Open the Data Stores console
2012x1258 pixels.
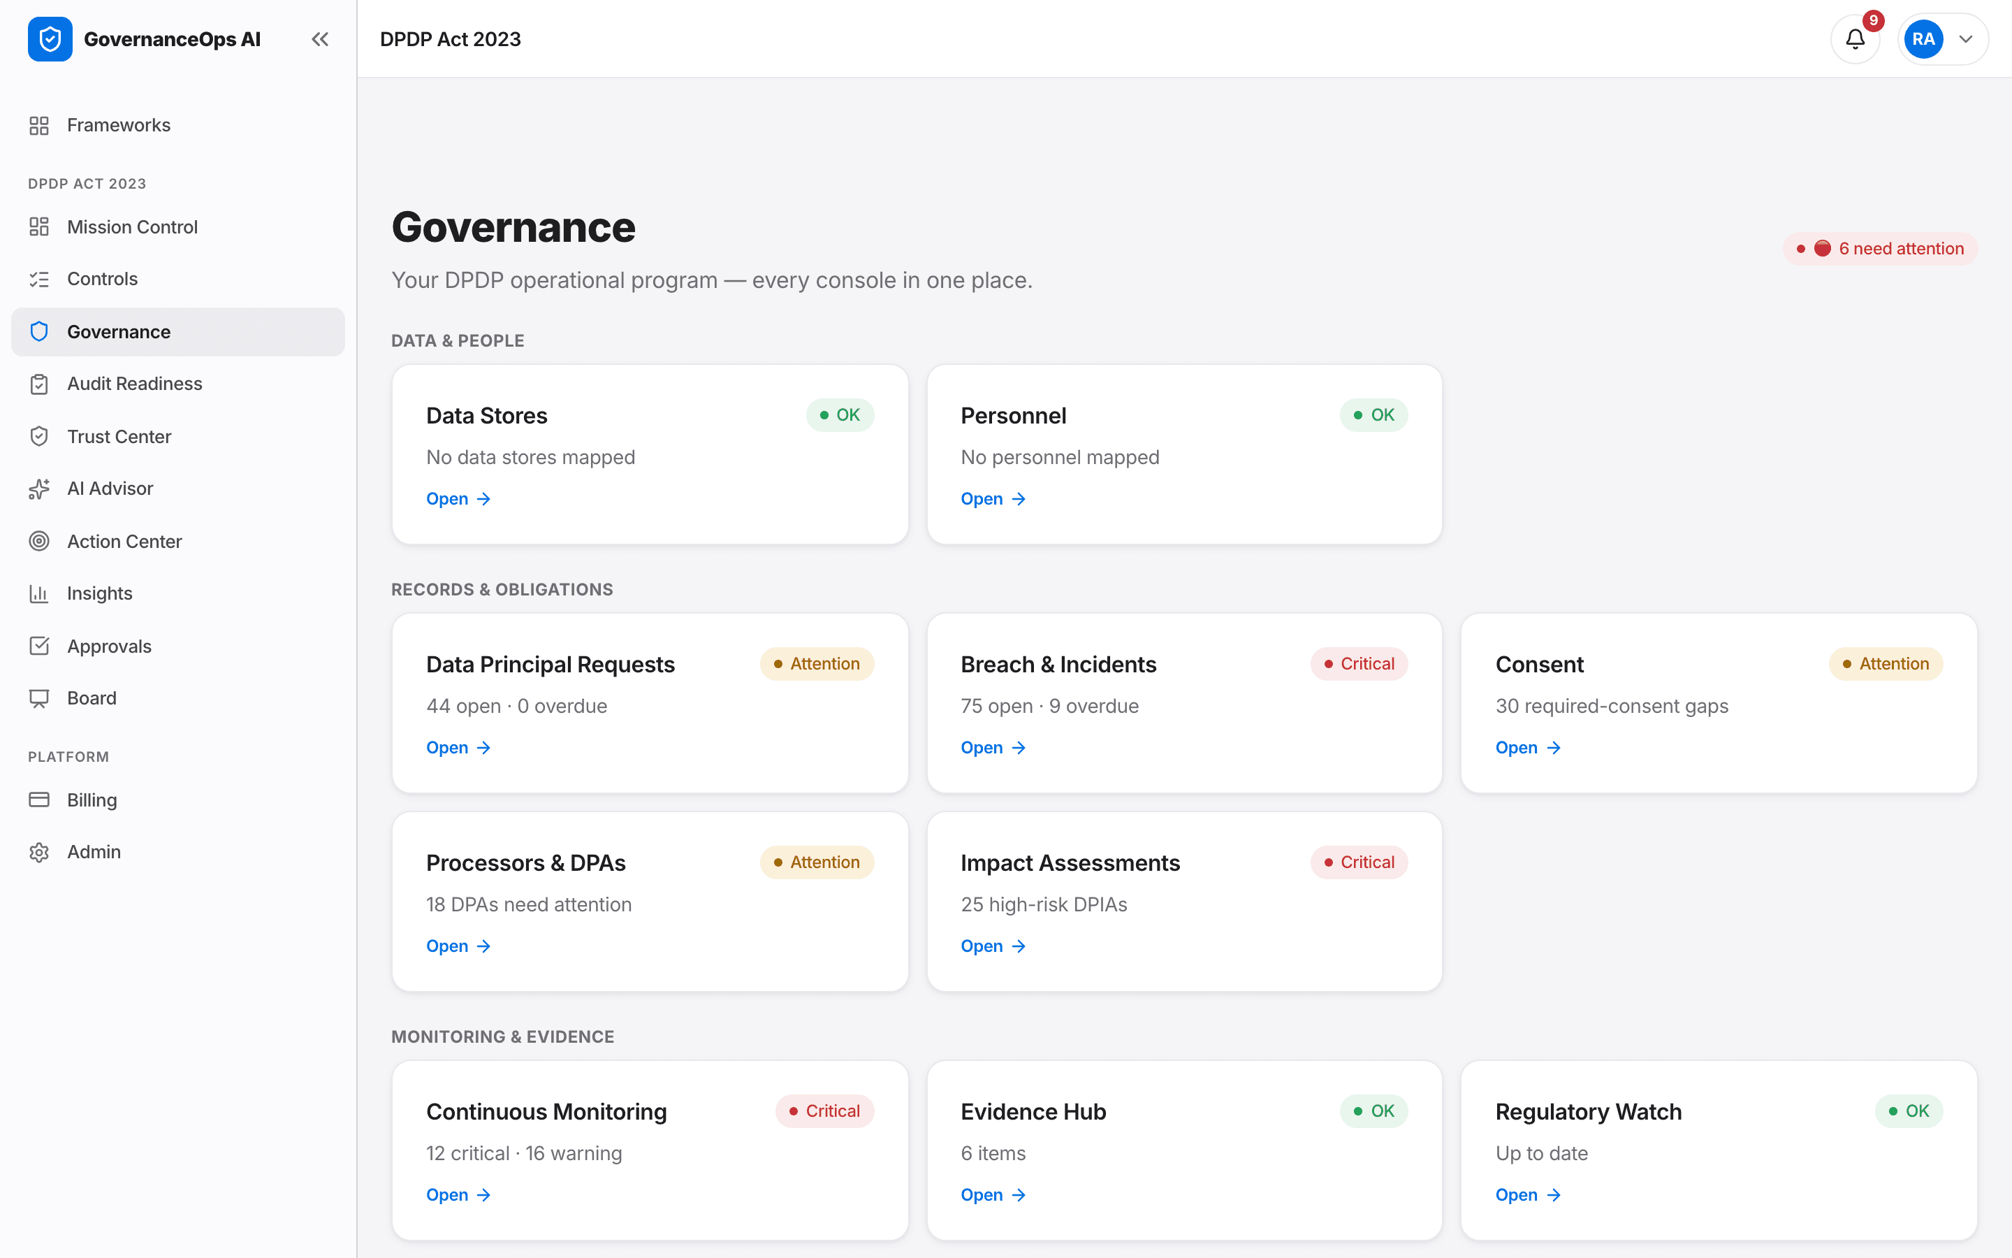pos(458,499)
